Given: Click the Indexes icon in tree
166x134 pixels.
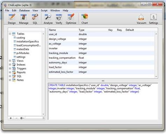Looking at the screenshot, I should [14, 65].
